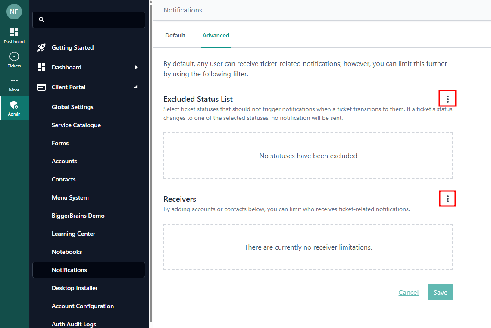The image size is (491, 328).
Task: Switch to the Default tab
Action: pos(175,35)
